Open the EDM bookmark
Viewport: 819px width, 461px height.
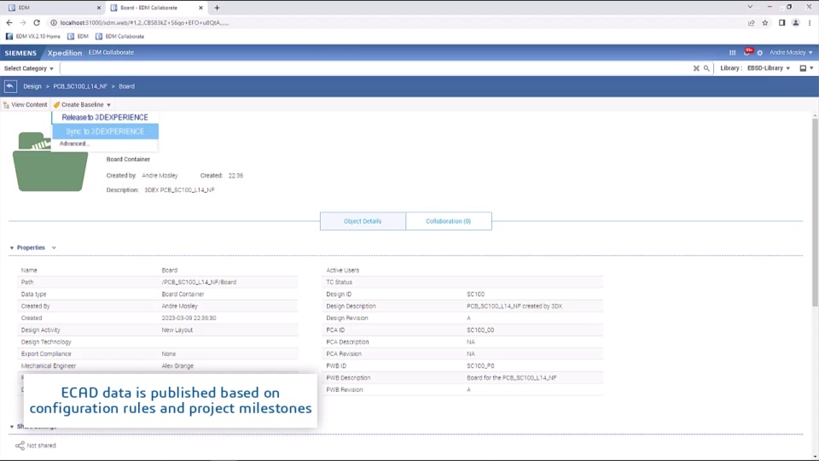click(x=78, y=37)
